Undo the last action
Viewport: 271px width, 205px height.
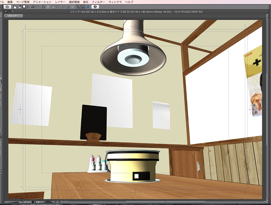(33, 7)
